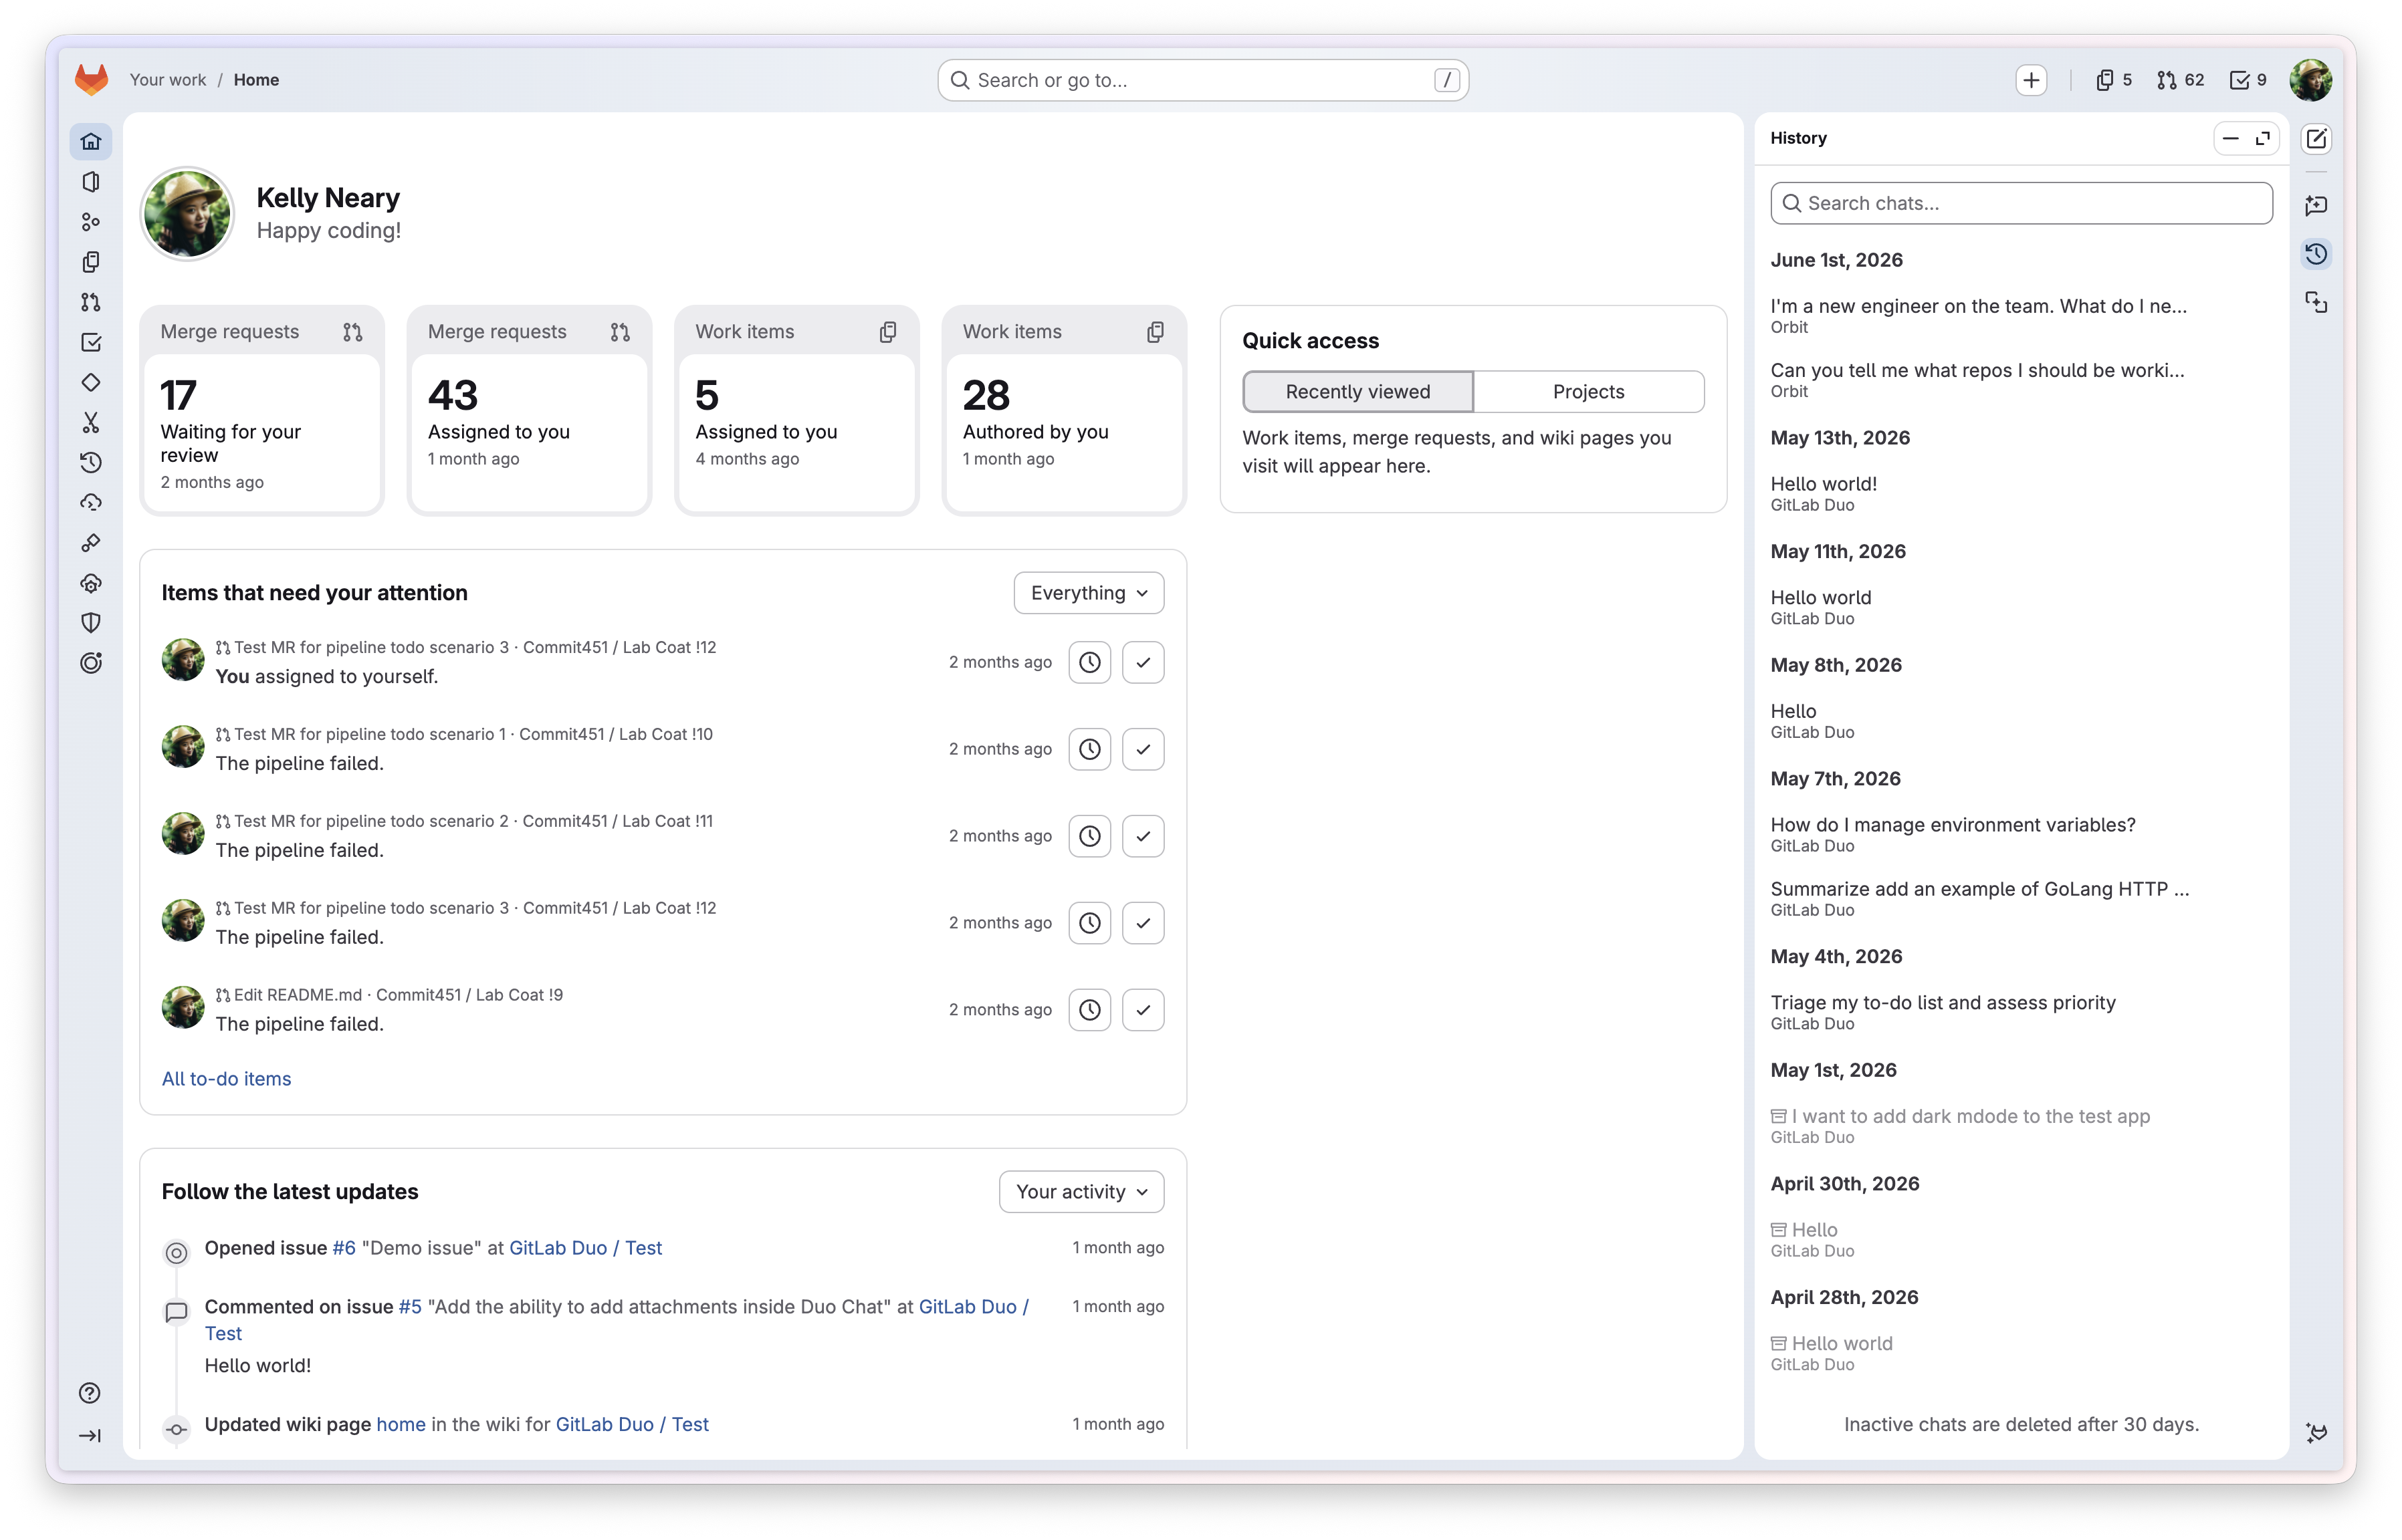2402x1540 pixels.
Task: Focus the 'Search or go to...' field
Action: click(1202, 80)
